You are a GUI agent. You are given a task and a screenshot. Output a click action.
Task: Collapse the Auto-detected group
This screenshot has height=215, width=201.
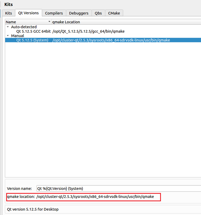[x=8, y=27]
